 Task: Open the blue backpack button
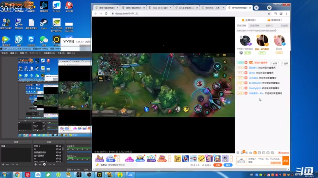click(x=228, y=165)
